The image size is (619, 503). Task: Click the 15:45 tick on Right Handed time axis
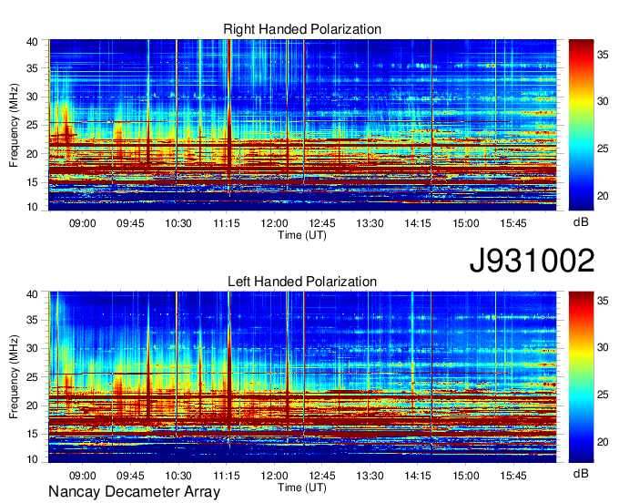coord(513,223)
